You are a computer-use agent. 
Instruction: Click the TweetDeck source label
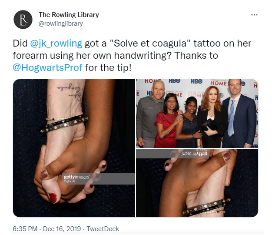pos(103,229)
